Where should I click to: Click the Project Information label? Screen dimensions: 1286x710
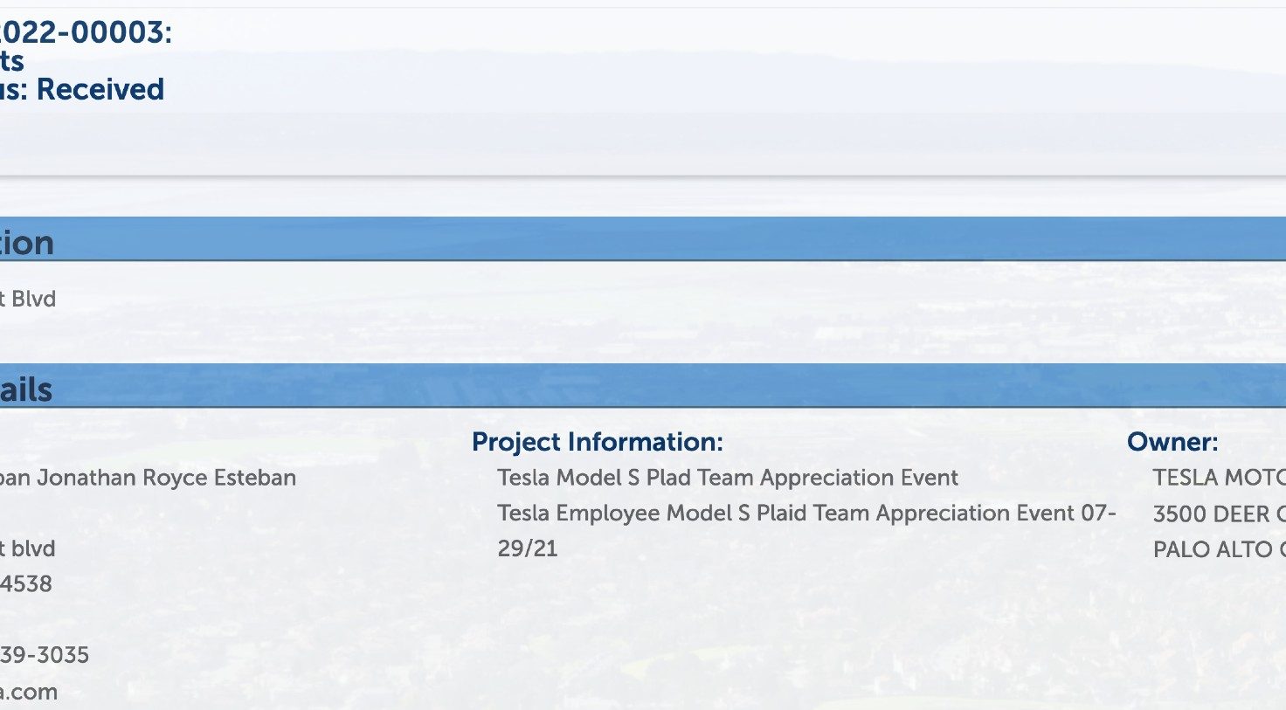pyautogui.click(x=598, y=442)
